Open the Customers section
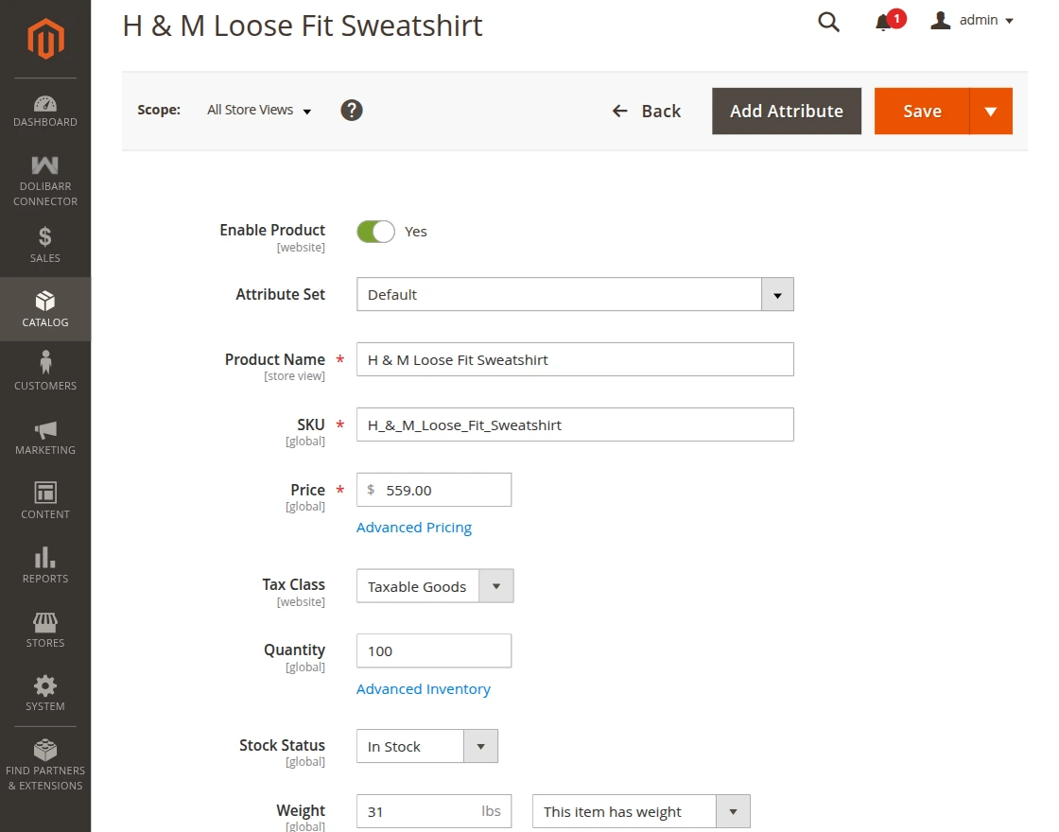1059x832 pixels. (x=44, y=369)
